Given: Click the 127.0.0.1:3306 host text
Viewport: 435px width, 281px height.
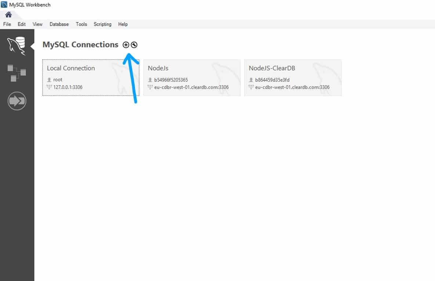Looking at the screenshot, I should coord(68,87).
